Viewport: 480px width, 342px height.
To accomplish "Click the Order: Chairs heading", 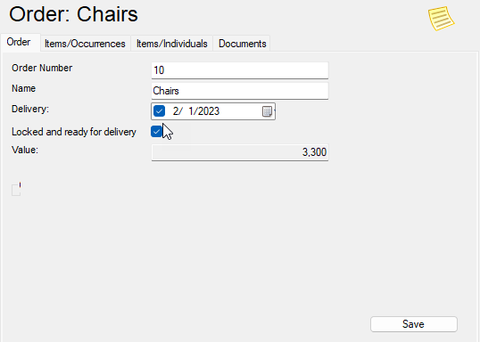I will click(73, 14).
